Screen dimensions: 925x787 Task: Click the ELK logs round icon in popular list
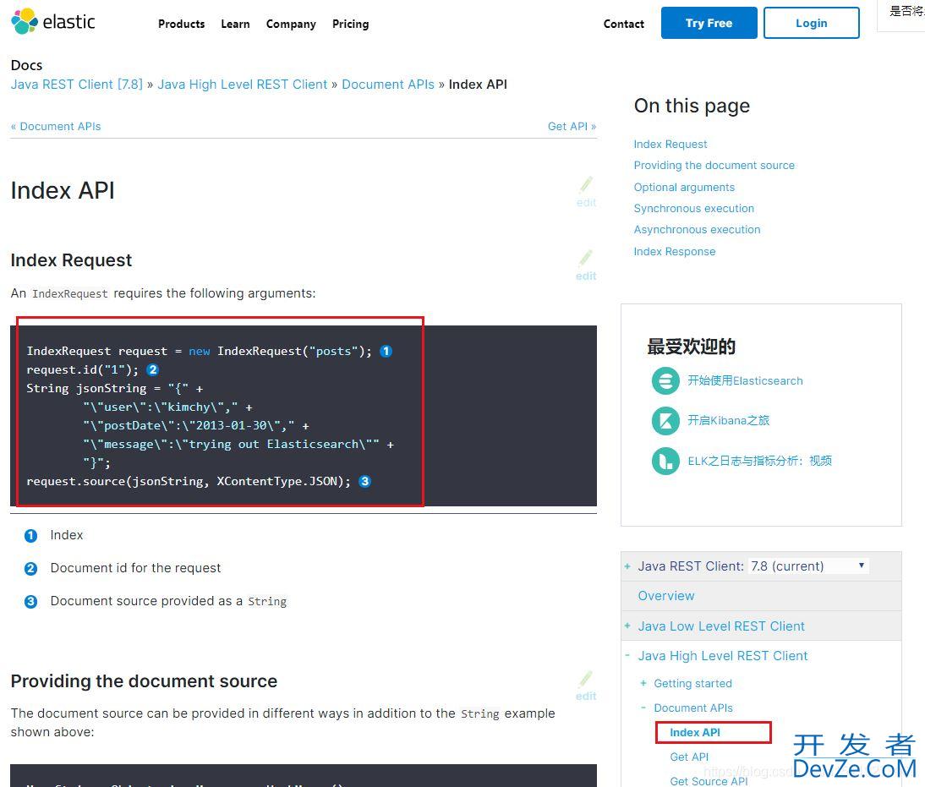665,461
